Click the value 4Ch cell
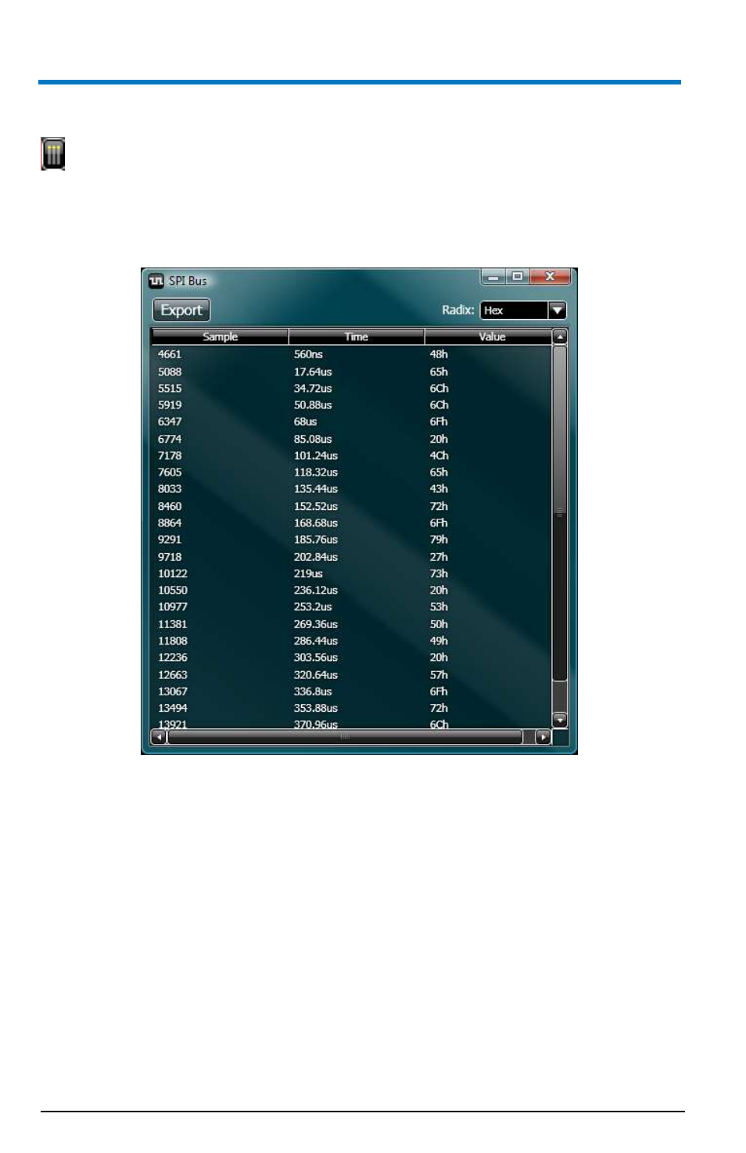Viewport: 746px width, 1153px height. tap(439, 455)
